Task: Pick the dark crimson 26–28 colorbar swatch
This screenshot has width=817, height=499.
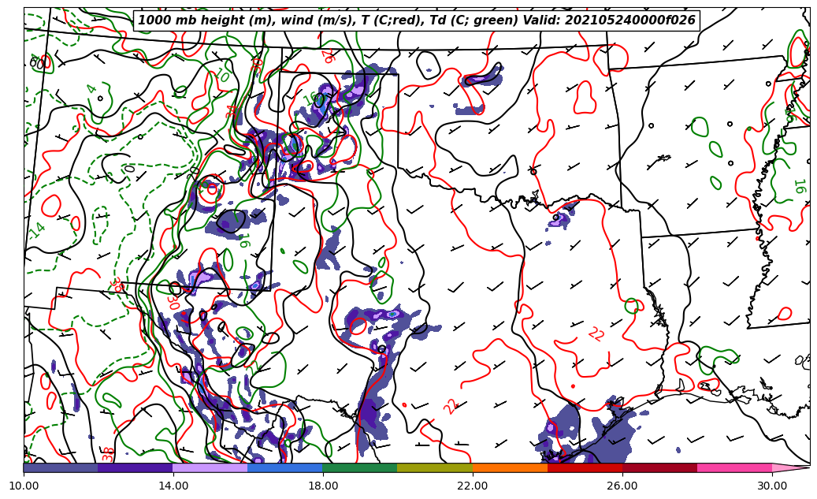Action: pyautogui.click(x=659, y=467)
